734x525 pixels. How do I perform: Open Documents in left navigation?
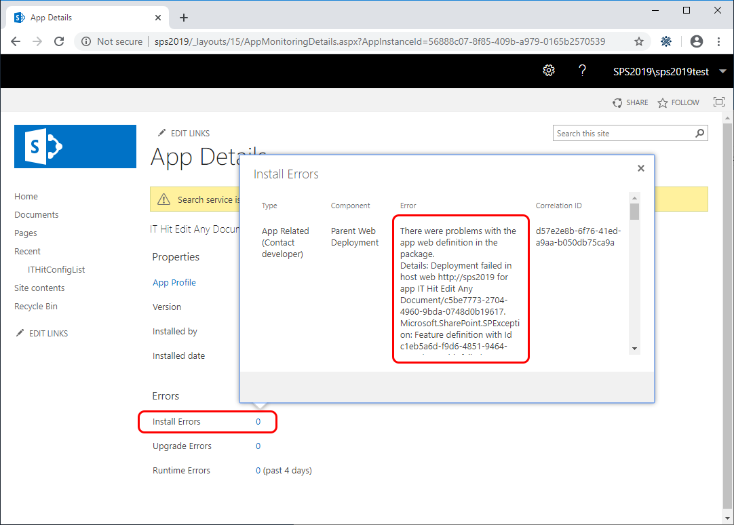[x=37, y=215]
